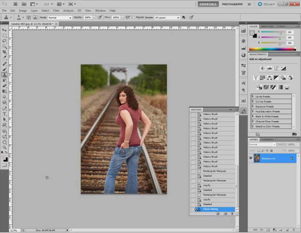Expand the Exposure Presets list
Viewport: 301px width, 233px height.
point(253,106)
